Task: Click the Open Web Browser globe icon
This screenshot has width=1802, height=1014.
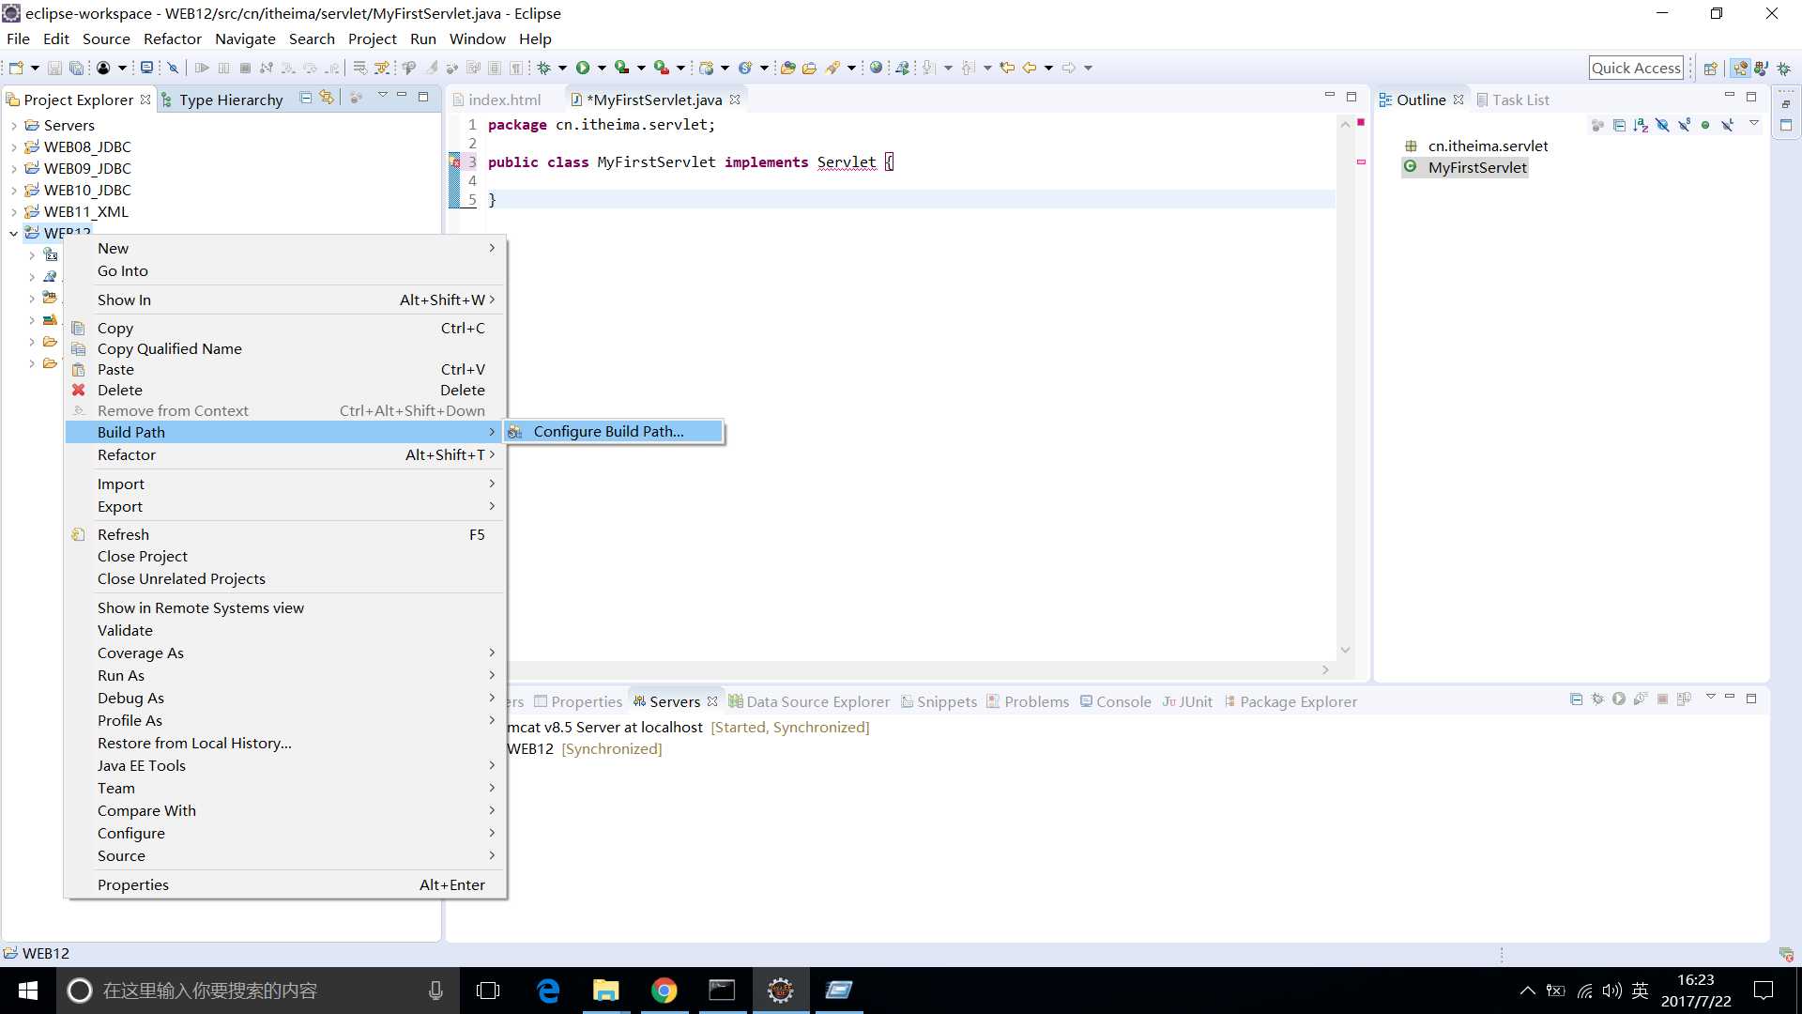Action: coord(876,68)
